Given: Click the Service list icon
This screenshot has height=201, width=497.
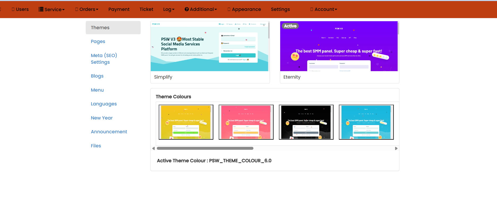Looking at the screenshot, I should pyautogui.click(x=41, y=9).
